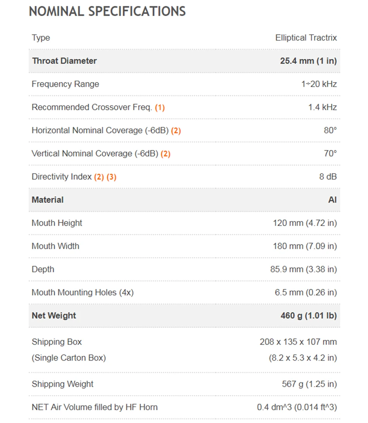
Task: Click footnote (3) next to Directivity Index
Action: coord(112,177)
